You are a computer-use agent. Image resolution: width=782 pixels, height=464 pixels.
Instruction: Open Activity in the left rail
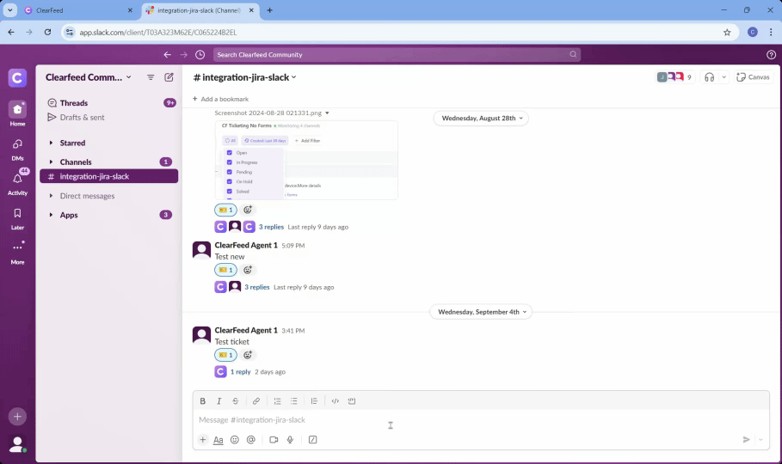pos(17,180)
